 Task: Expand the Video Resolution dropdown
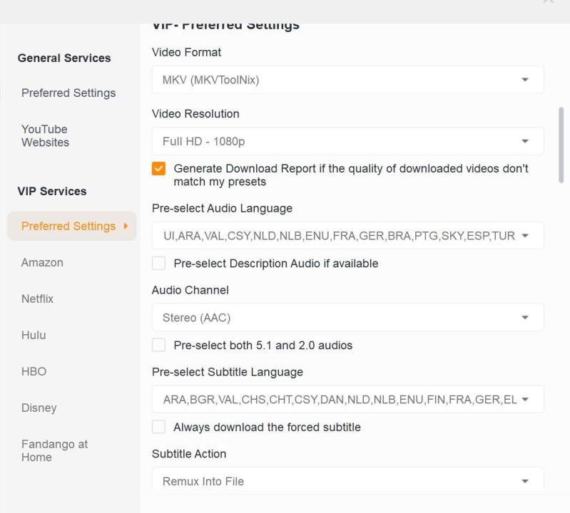(347, 141)
